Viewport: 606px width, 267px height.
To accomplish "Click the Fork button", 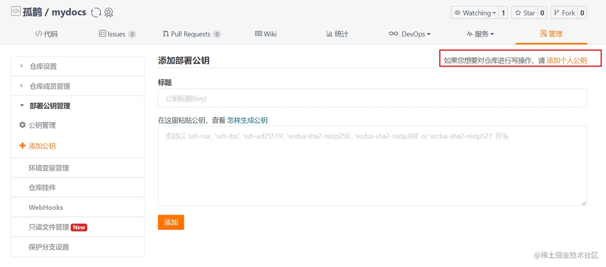I will 564,13.
